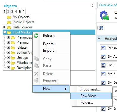Collapse the Analysis section
Image resolution: width=117 pixels, height=112 pixels.
(x=99, y=38)
